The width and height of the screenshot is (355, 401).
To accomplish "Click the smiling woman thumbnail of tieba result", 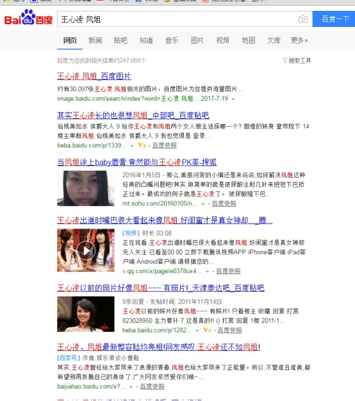I will pos(86,314).
